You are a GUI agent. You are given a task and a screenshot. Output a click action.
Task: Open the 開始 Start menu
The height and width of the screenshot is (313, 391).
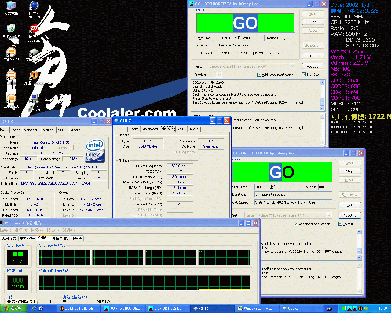coord(14,308)
